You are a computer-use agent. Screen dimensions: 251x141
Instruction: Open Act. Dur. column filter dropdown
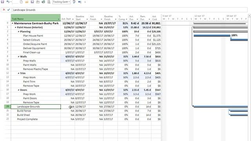tap(137, 19)
